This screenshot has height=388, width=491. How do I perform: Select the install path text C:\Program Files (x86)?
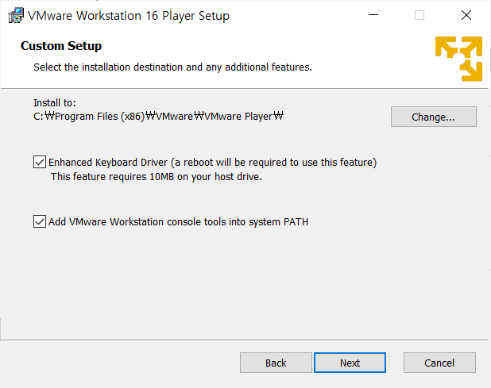89,117
